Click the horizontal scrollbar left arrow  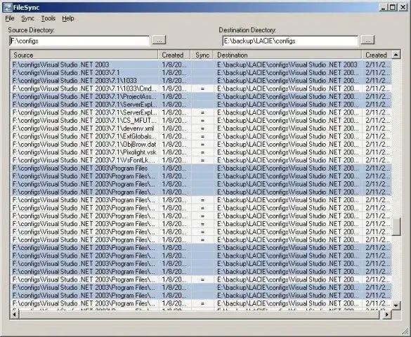[x=15, y=315]
